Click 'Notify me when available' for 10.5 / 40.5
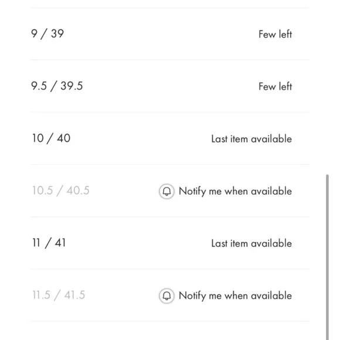Viewport: 340px width, 340px height. pyautogui.click(x=235, y=192)
